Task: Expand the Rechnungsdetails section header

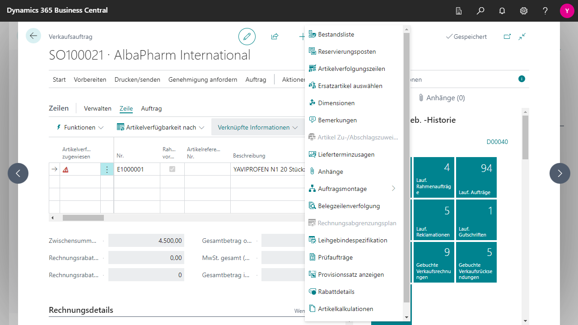Action: click(81, 310)
